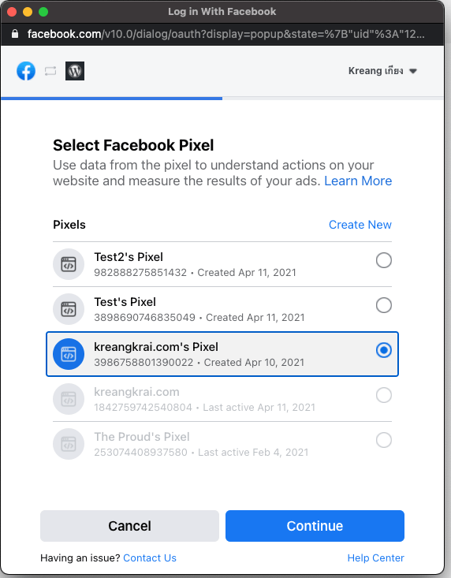
Task: Click the Cancel button
Action: click(x=129, y=526)
